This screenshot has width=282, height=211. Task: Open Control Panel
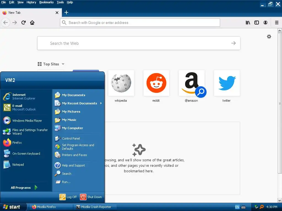(x=78, y=138)
